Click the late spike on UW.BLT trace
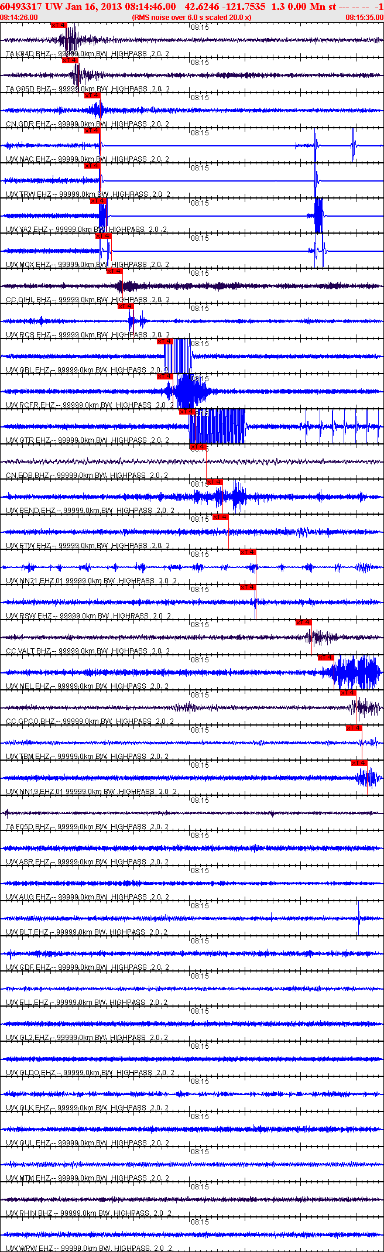 coord(358,919)
